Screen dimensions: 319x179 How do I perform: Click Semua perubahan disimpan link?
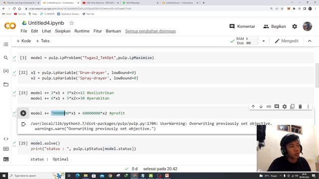151,31
